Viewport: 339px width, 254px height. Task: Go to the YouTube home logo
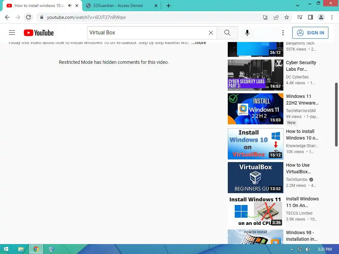coord(39,33)
